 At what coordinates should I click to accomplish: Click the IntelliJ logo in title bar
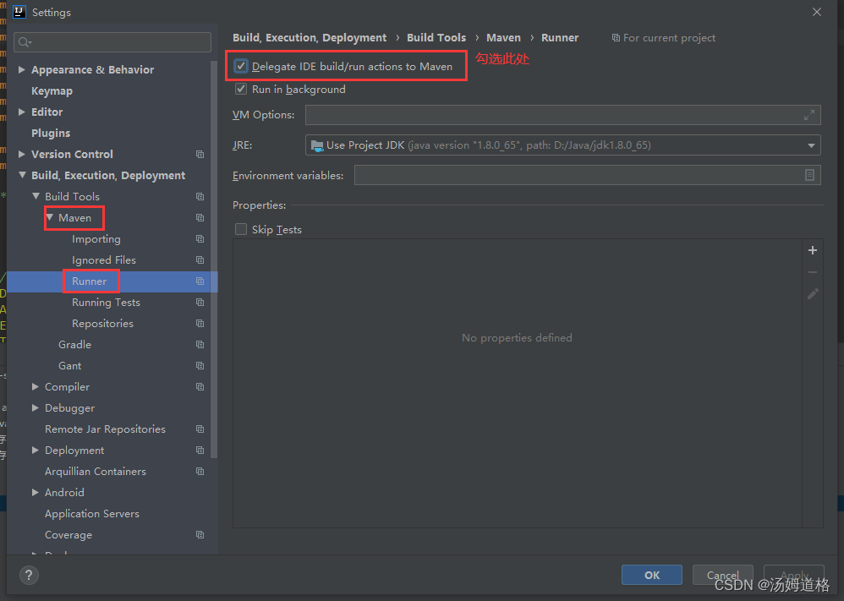click(19, 12)
